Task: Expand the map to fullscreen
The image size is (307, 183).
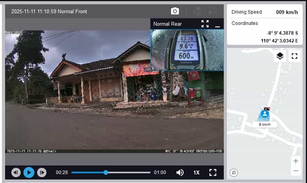Action: click(x=295, y=56)
